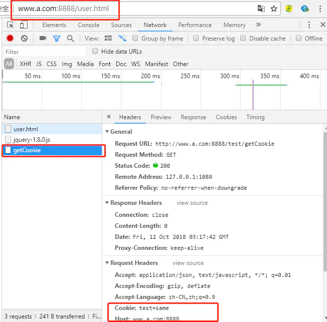Filter requests by Other
Image resolution: width=327 pixels, height=322 pixels.
[181, 64]
